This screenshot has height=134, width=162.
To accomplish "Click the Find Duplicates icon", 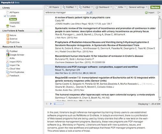I will pos(8,72).
